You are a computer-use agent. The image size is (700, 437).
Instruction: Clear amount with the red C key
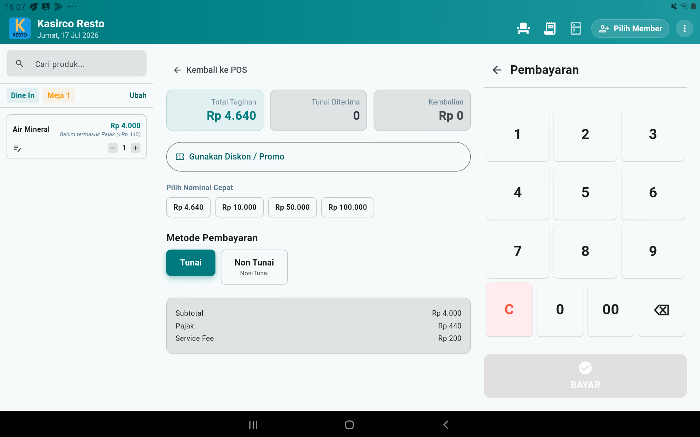tap(509, 310)
